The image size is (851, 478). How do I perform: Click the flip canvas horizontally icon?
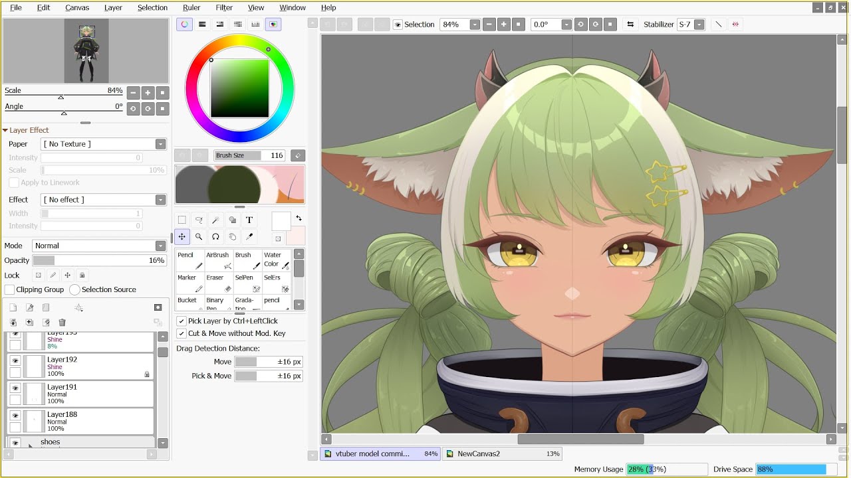[630, 25]
